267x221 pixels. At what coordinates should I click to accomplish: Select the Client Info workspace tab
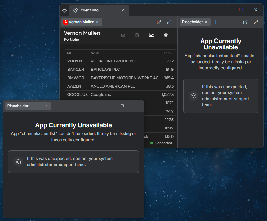tap(99, 10)
